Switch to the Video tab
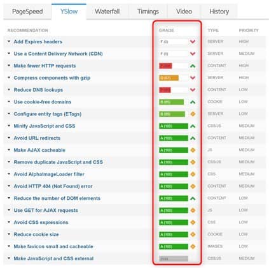The image size is (269, 268). coord(184,11)
